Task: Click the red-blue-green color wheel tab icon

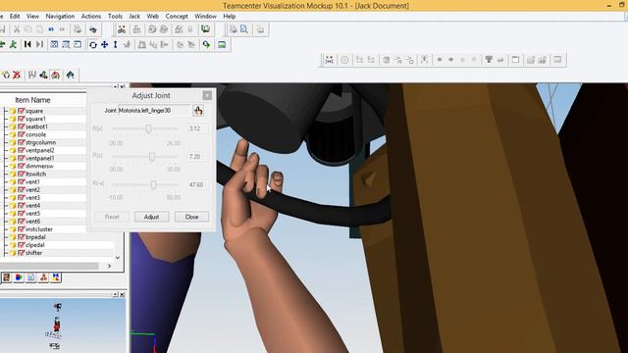Action: point(19,277)
